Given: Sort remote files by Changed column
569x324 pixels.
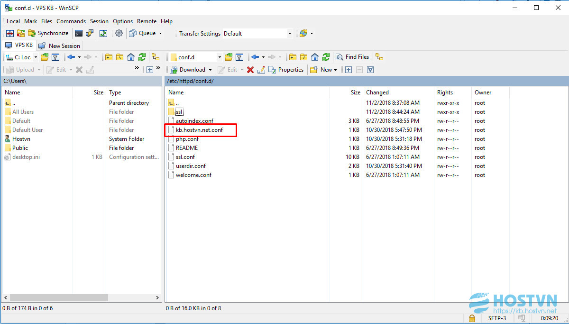Looking at the screenshot, I should click(x=377, y=92).
